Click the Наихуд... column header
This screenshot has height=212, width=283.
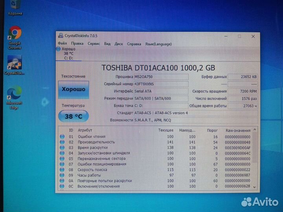click(187, 130)
